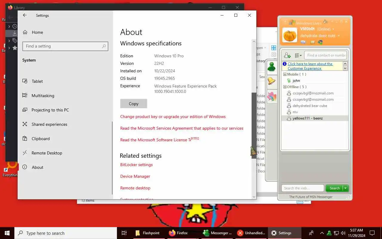Click the info banner scroll down arrow
Screen dimensions: 382x239
[x=345, y=68]
